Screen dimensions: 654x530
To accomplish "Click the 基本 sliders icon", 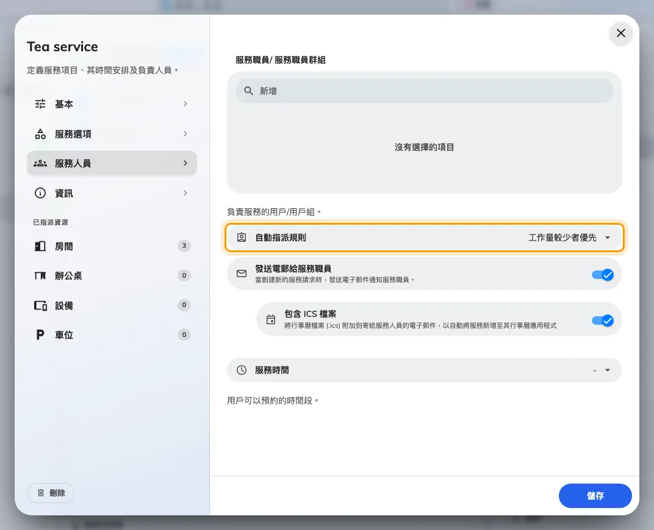I will pos(40,104).
